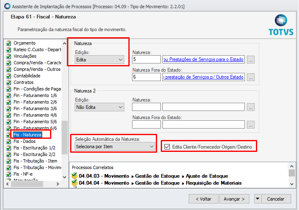Click the step list horizontal scrollbar thumb

[x=27, y=184]
